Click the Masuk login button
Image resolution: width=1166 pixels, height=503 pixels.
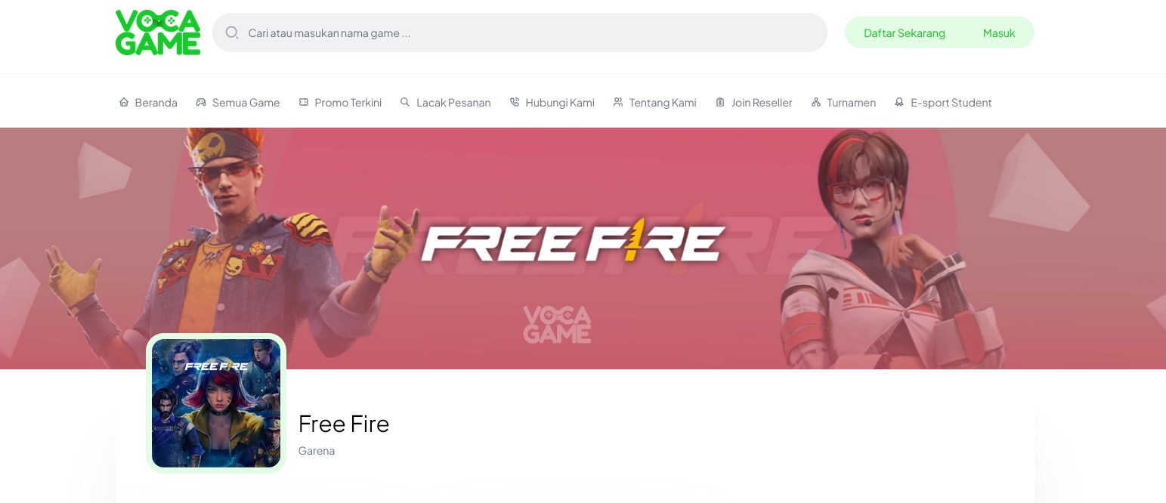tap(999, 33)
